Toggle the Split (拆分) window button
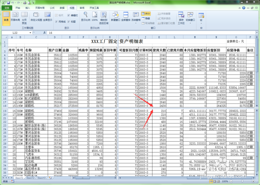The width and height of the screenshot is (260, 185). click(x=146, y=13)
